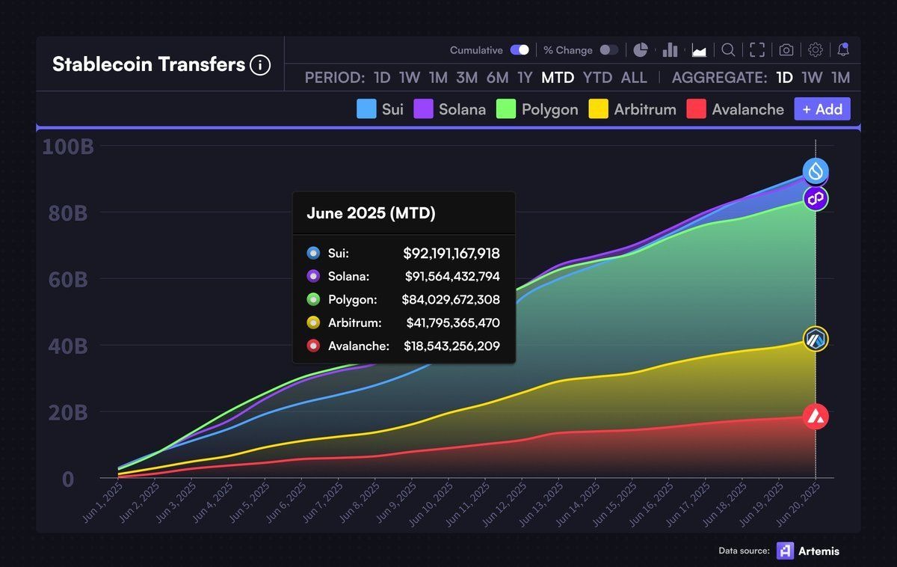Open the Artemis data source link
Screen dimensions: 897x567
pyautogui.click(x=808, y=551)
